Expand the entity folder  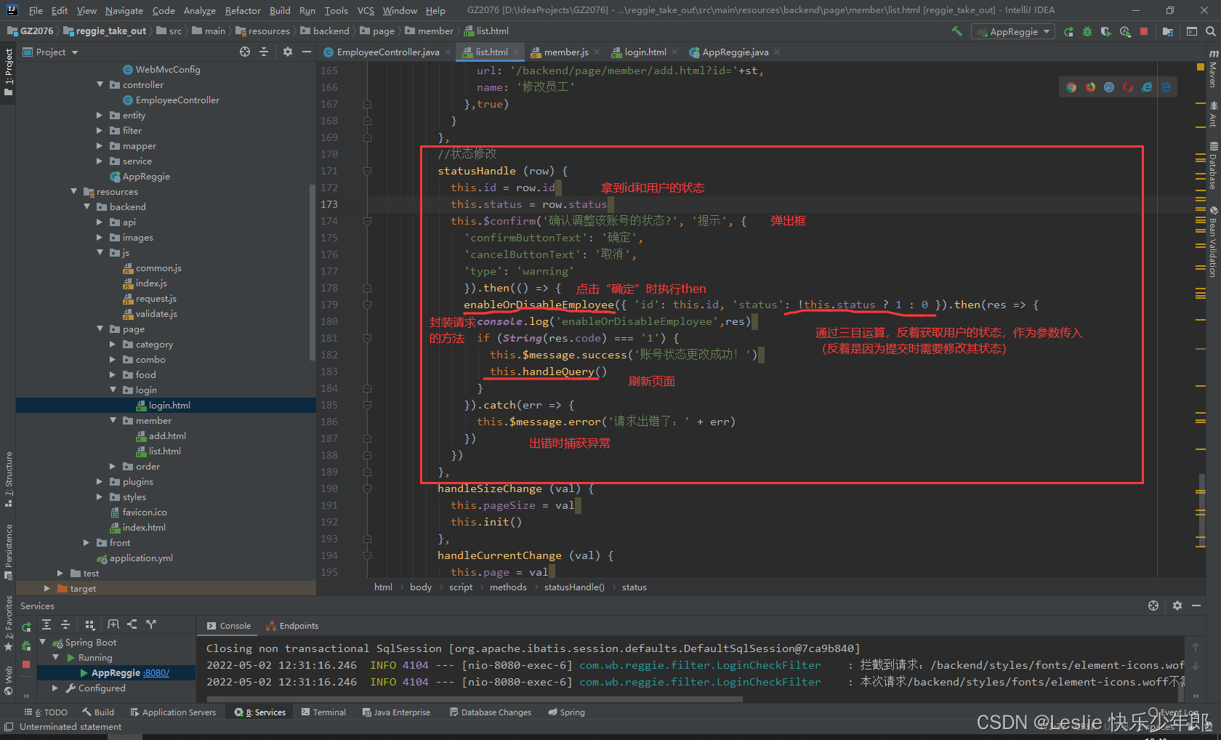tap(100, 116)
